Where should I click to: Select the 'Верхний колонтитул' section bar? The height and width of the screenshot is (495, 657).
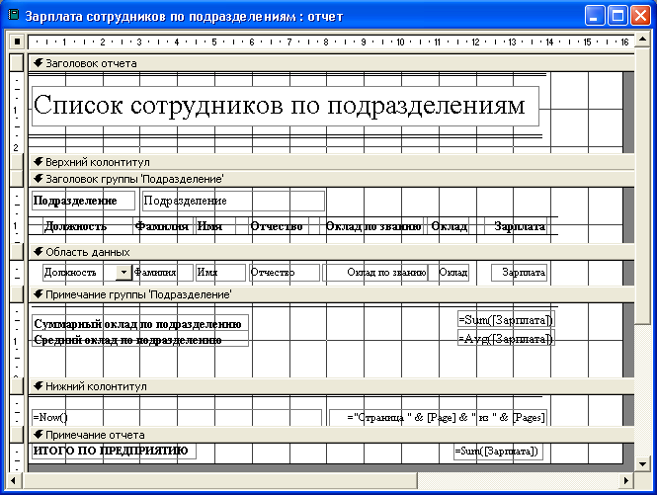point(331,162)
